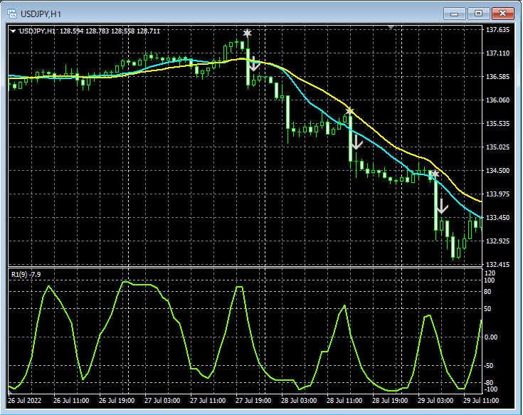Click the 132.415 price scale label
Viewport: 523px width, 415px height.
[x=497, y=265]
